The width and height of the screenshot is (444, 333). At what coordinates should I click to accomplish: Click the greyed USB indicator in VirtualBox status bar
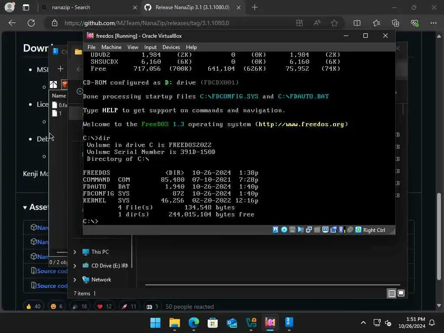[317, 230]
